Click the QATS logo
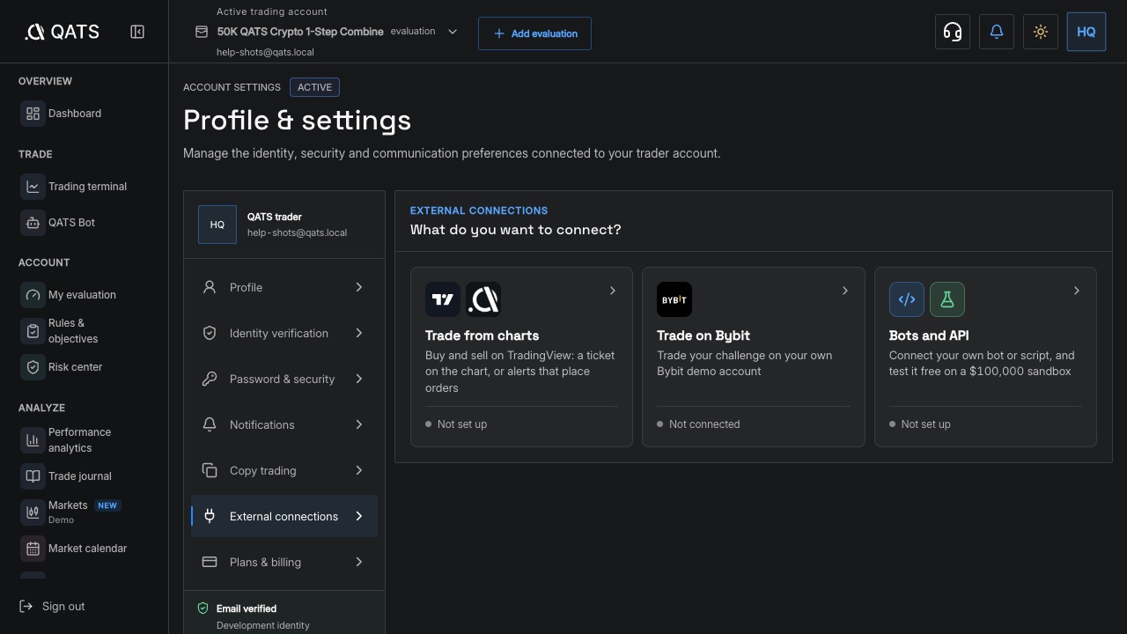 click(x=62, y=32)
